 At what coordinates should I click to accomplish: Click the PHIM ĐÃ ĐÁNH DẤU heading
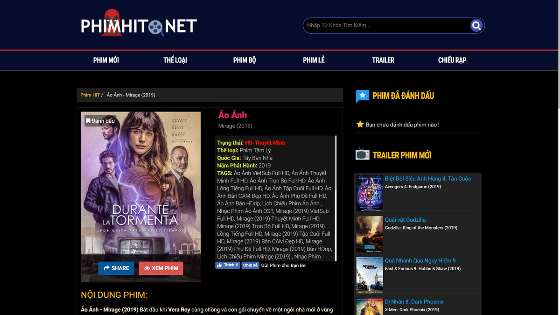(x=403, y=96)
